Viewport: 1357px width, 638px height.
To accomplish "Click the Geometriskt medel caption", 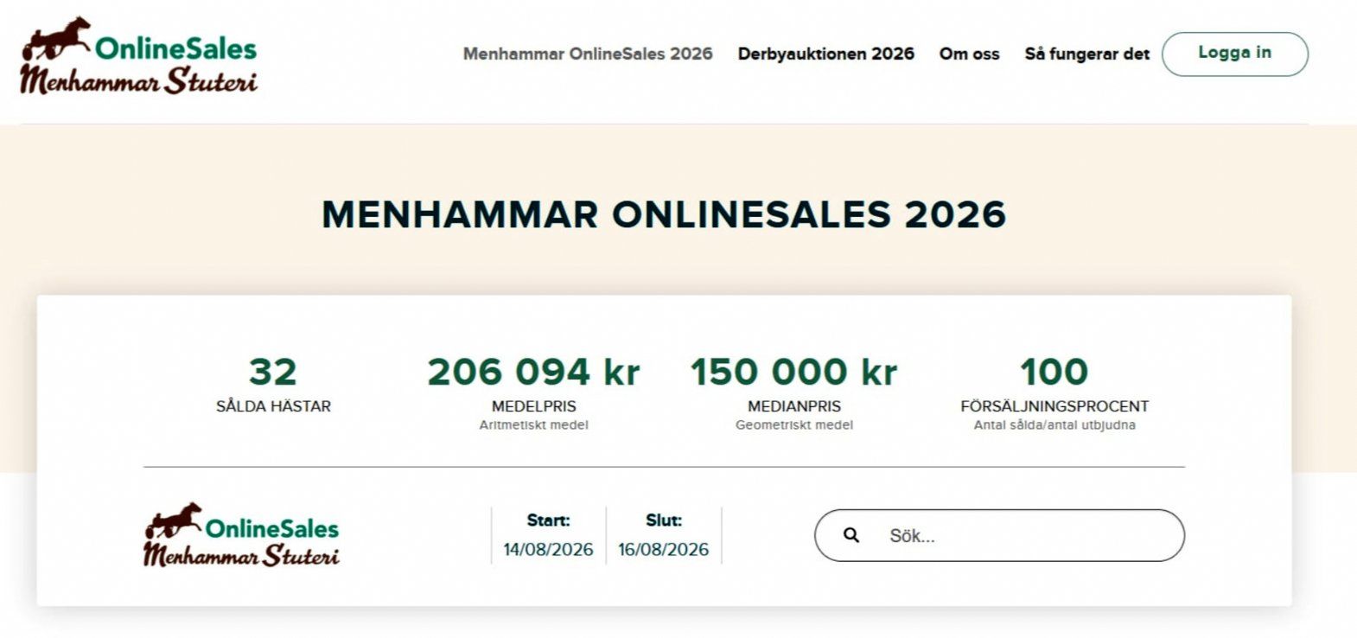I will click(x=793, y=424).
